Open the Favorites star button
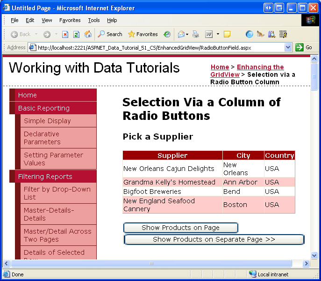This screenshot has width=321, height=281. 143,34
